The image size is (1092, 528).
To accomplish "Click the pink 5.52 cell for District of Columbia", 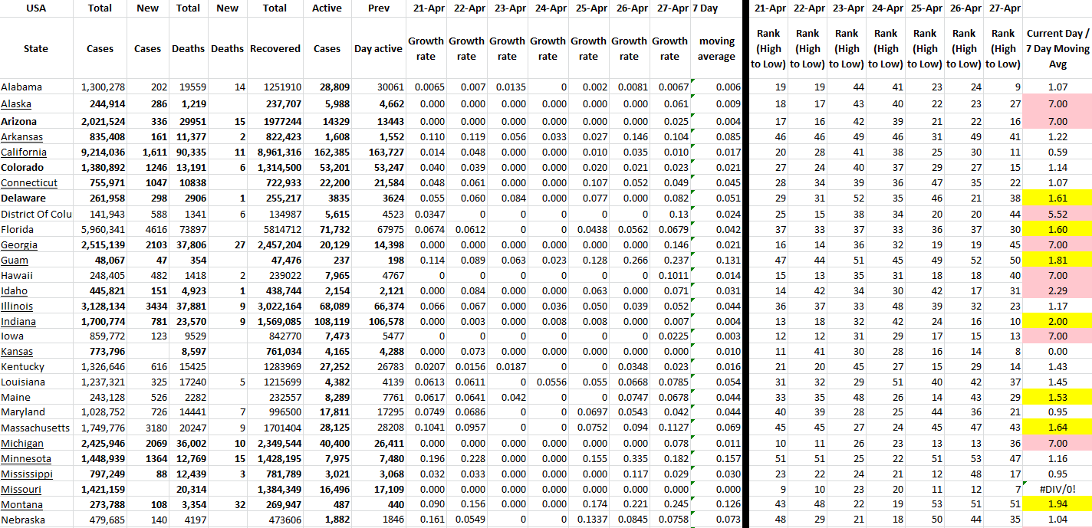I will click(x=1057, y=213).
